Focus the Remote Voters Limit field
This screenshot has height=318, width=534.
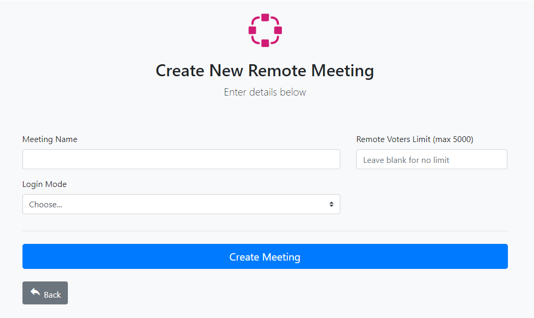click(432, 159)
